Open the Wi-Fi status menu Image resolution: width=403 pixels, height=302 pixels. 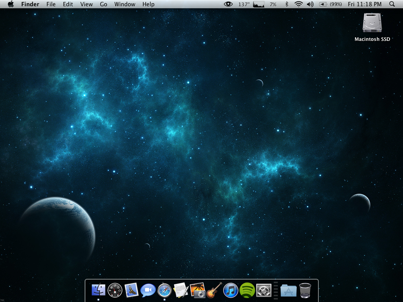(298, 4)
